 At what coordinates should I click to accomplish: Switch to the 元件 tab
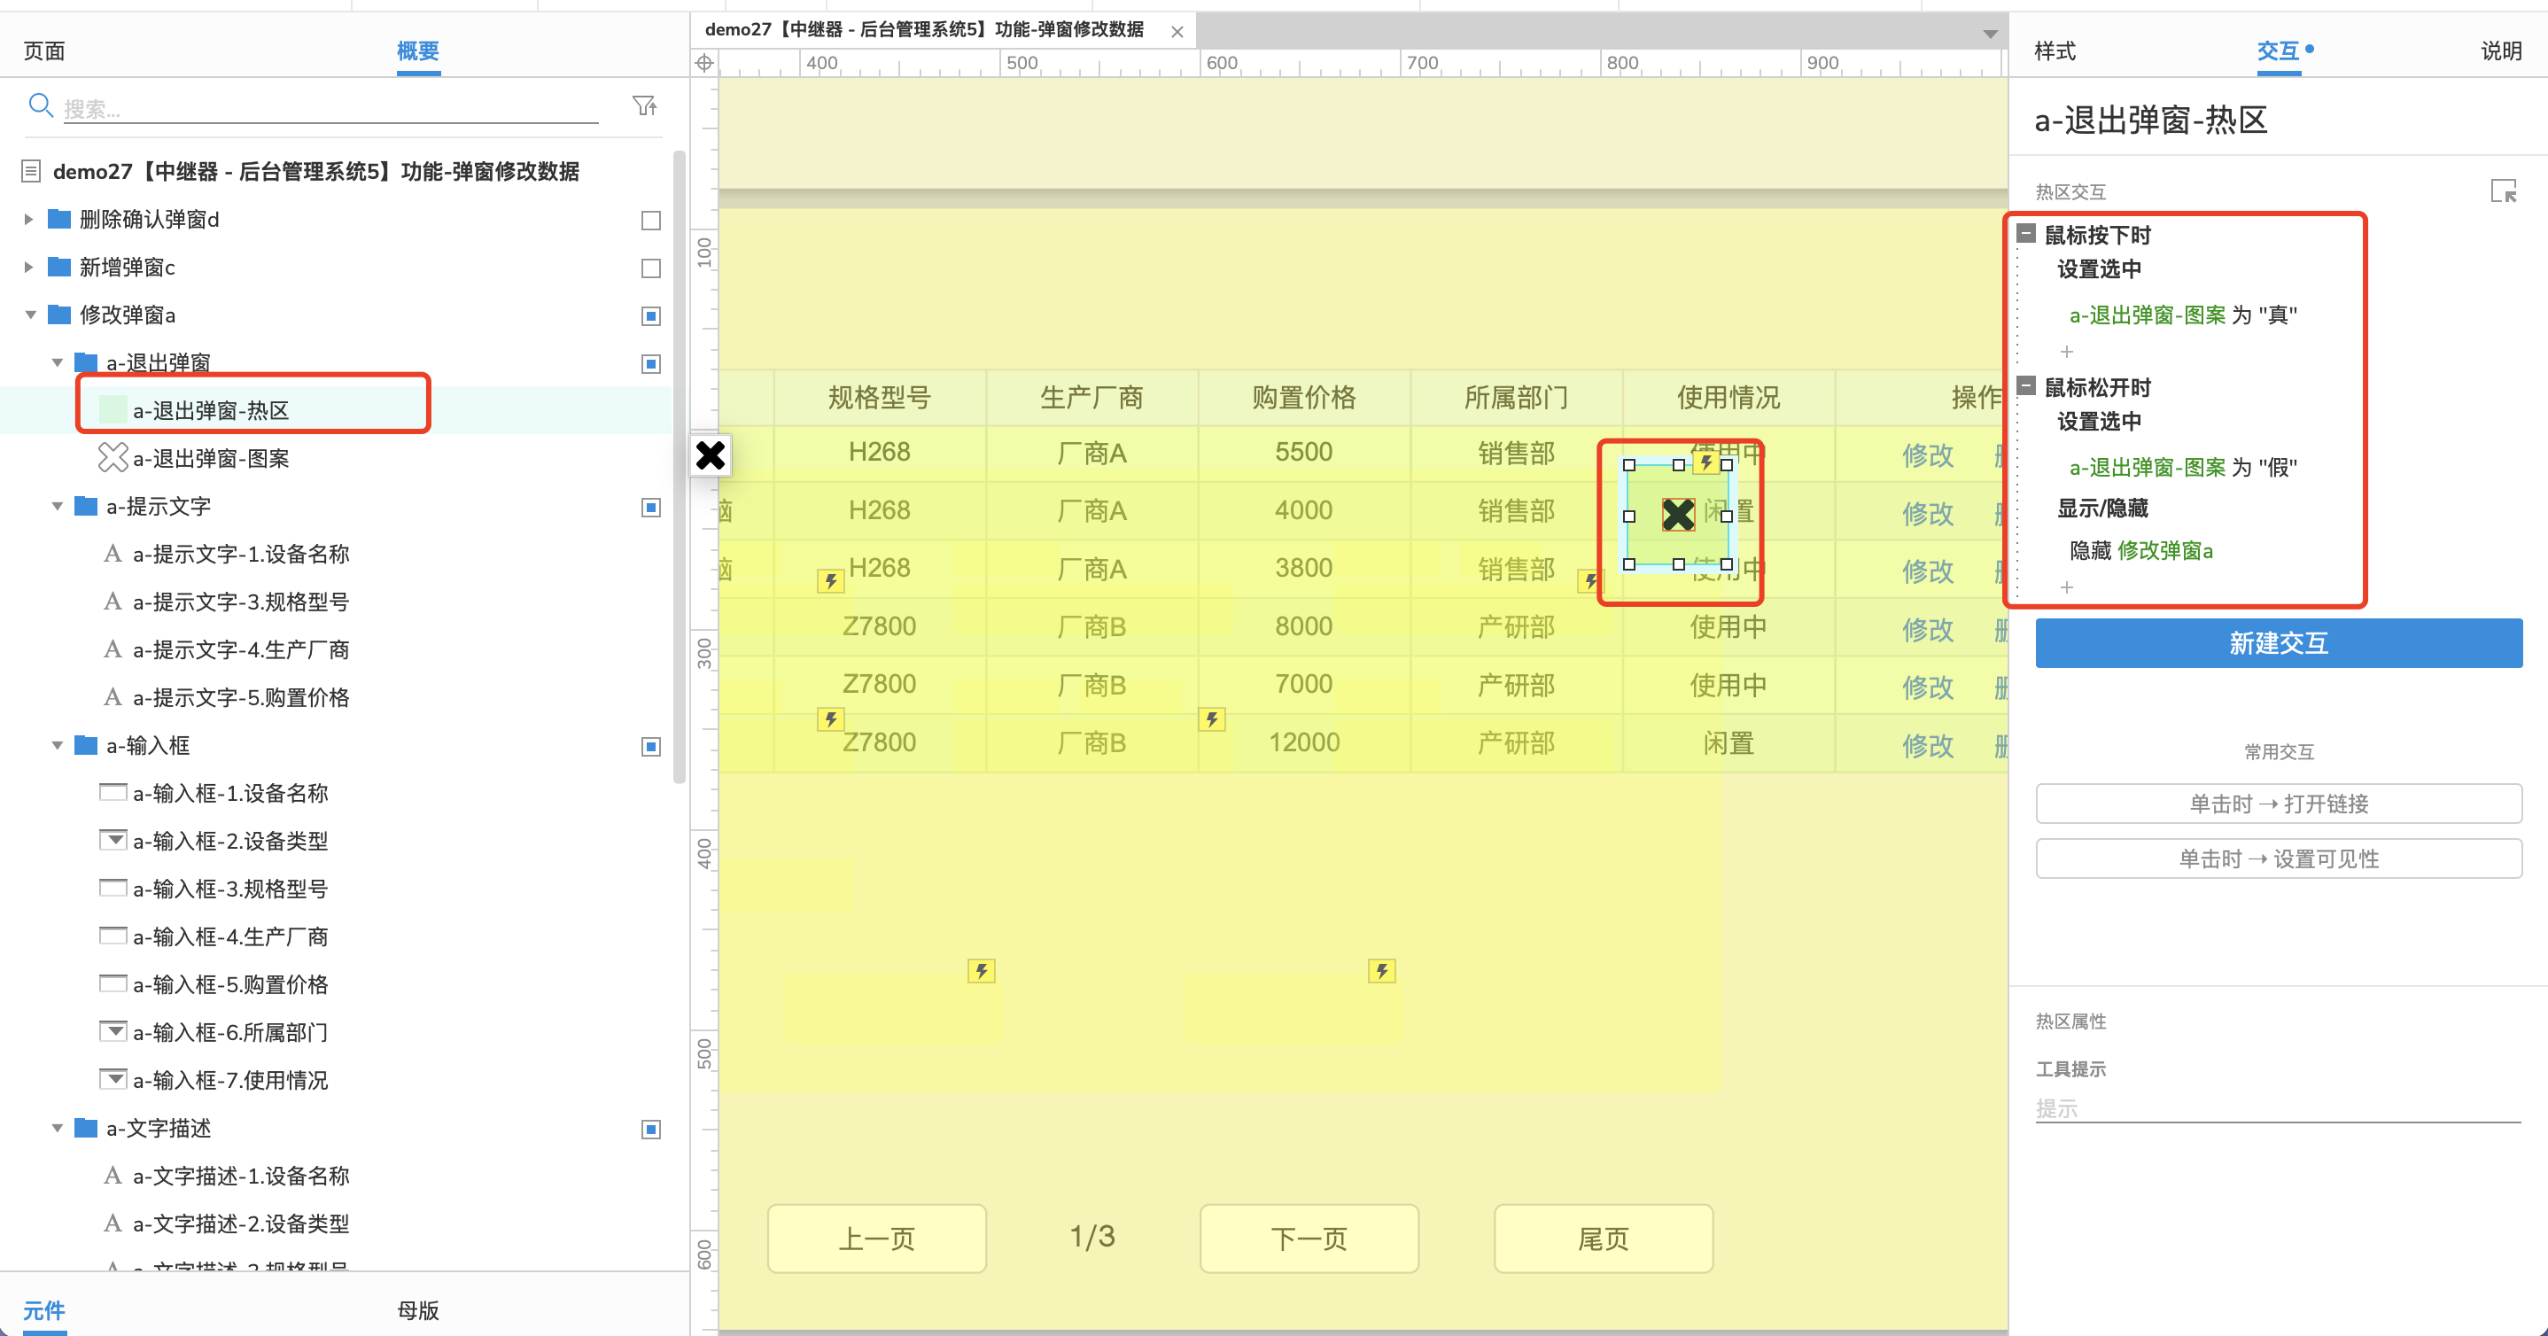coord(44,1310)
